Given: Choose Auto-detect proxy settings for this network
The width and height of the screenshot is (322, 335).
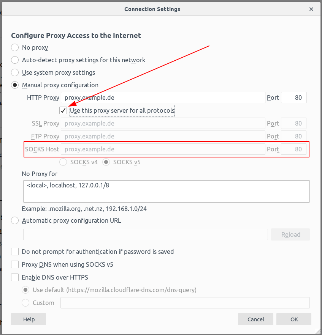Looking at the screenshot, I should (14, 60).
